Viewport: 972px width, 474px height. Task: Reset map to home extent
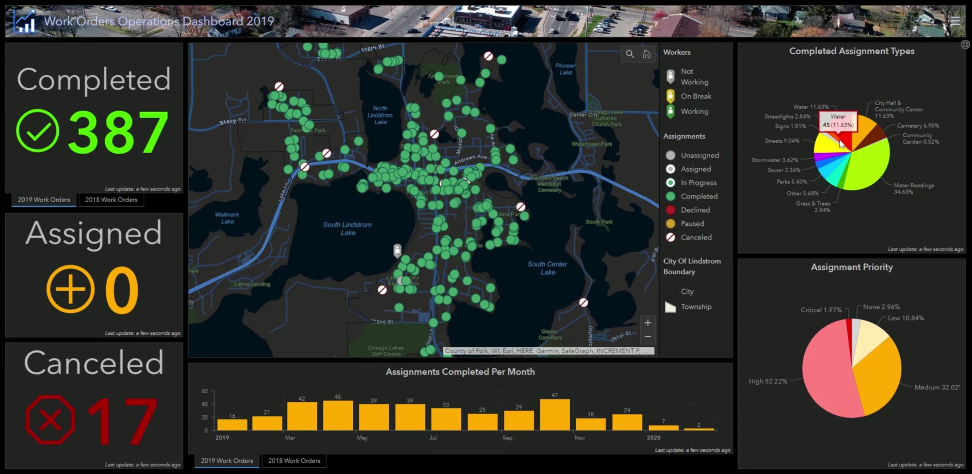click(647, 54)
